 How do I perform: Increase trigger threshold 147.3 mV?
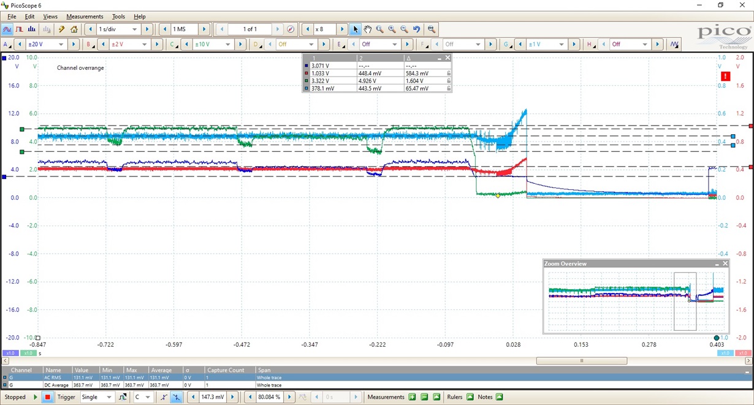[233, 397]
